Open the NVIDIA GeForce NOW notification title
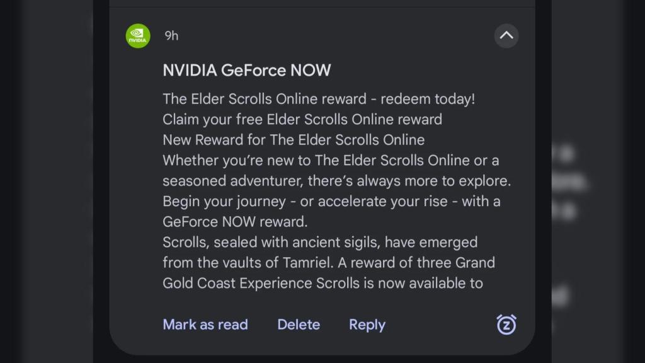Viewport: 645px width, 363px height. (246, 70)
